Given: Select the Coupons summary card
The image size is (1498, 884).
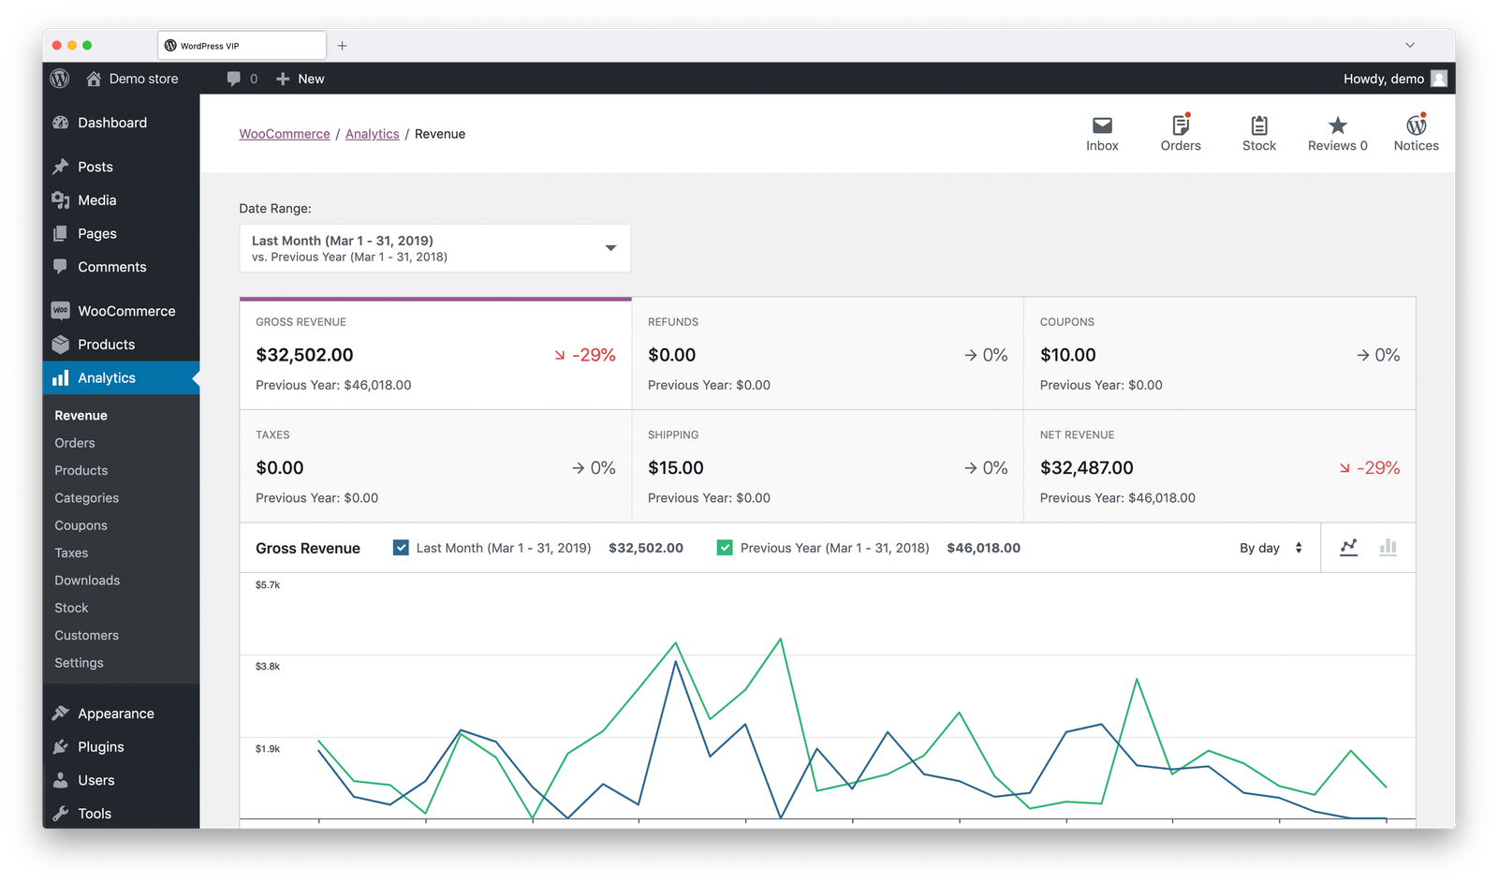Looking at the screenshot, I should coord(1220,354).
